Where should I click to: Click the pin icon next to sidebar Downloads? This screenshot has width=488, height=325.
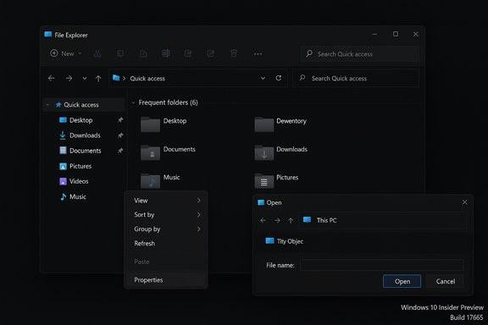tap(120, 135)
